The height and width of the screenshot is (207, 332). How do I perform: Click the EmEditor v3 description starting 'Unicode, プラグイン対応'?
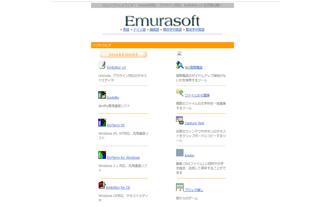click(x=123, y=78)
